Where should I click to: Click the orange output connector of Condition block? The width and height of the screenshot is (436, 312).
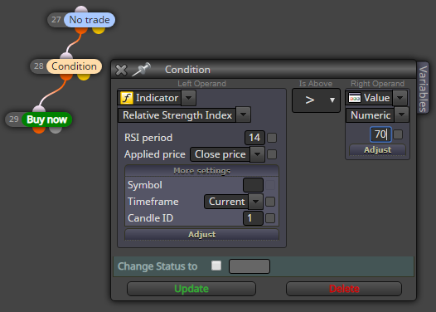click(66, 76)
